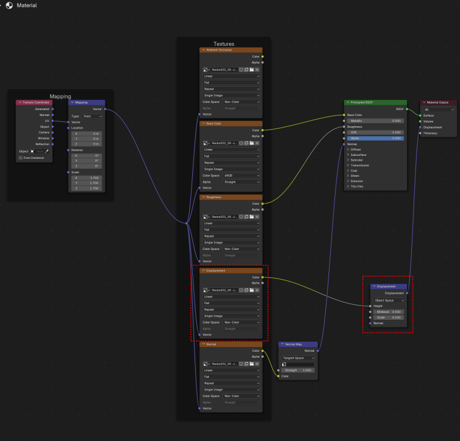Viewport: 460px width, 441px height.
Task: Toggle fake user shield in Roughness node
Action: [241, 217]
